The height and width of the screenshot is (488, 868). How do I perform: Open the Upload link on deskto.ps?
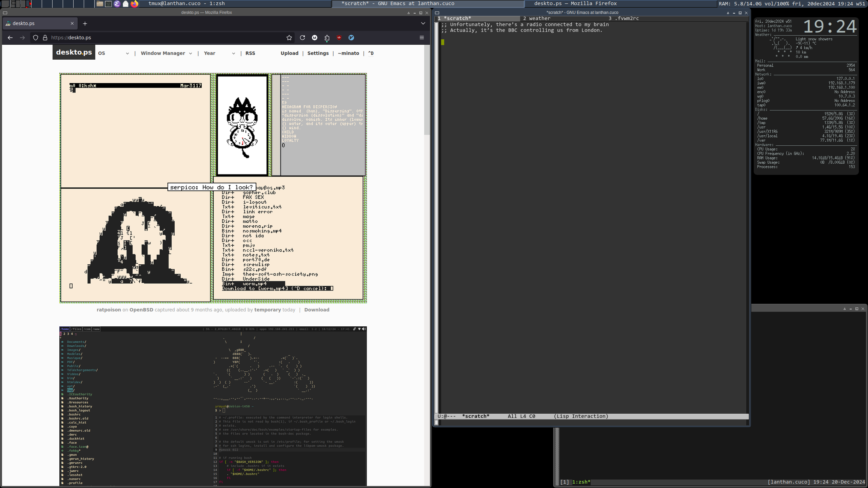289,53
